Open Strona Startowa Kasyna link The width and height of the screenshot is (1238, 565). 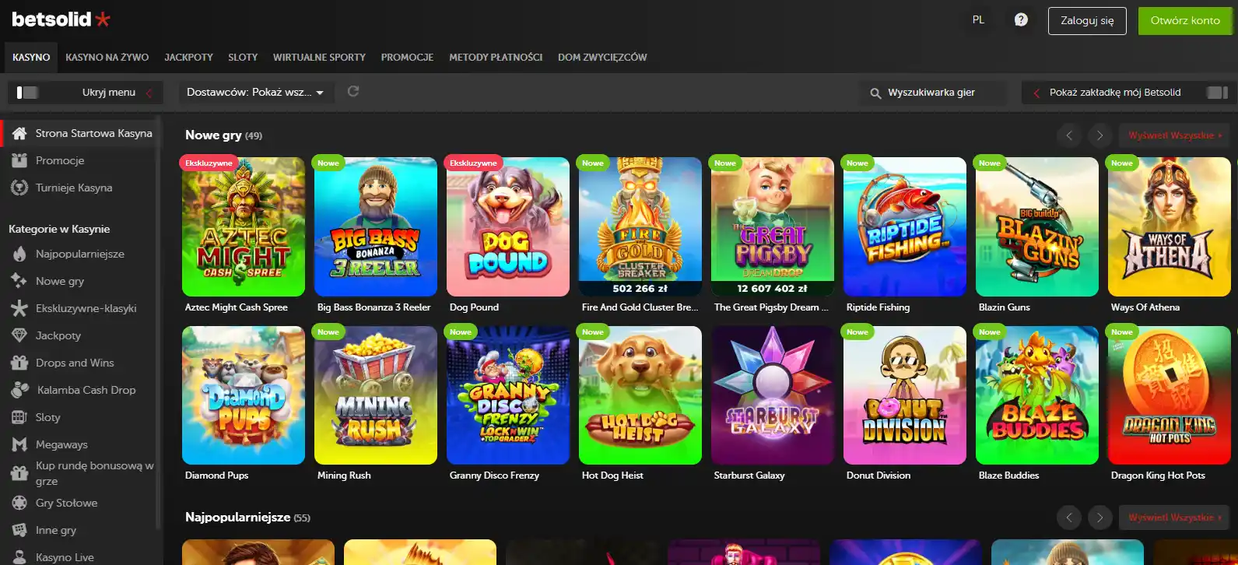[x=93, y=133]
